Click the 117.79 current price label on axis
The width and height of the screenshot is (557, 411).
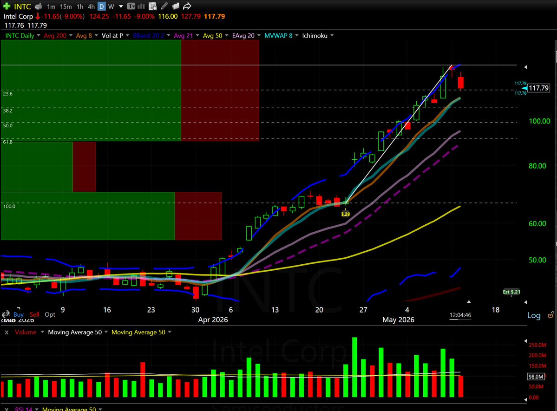pos(538,88)
